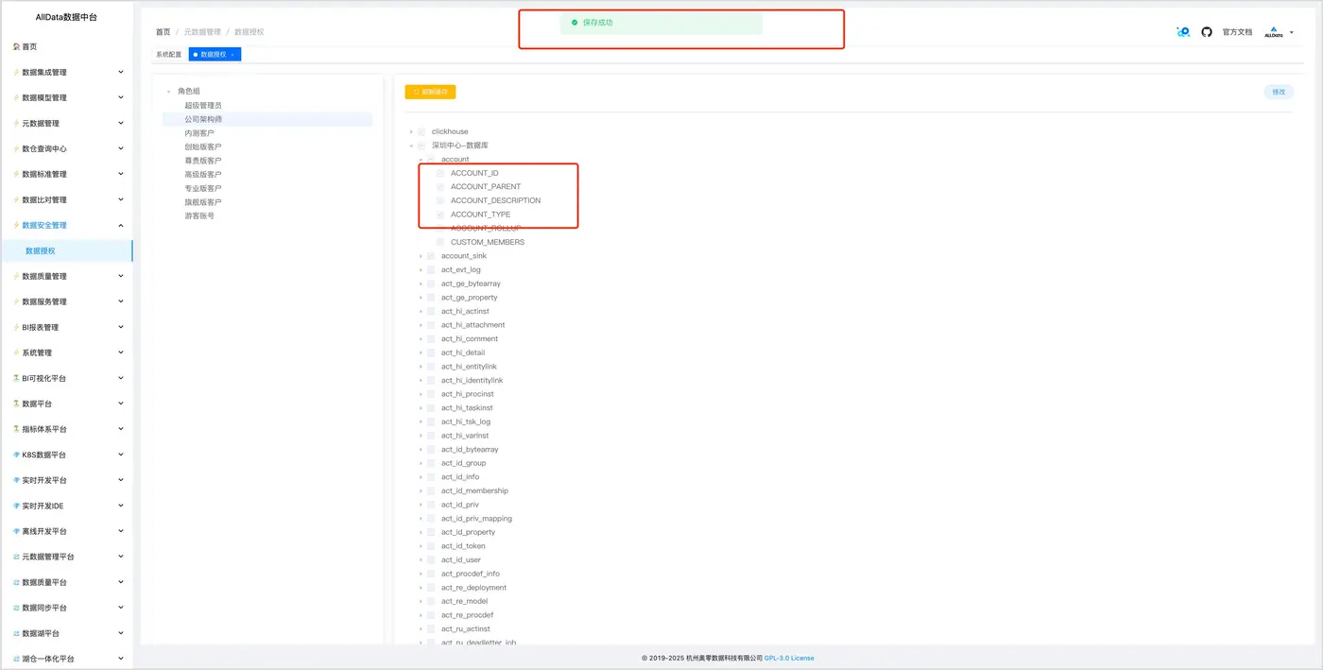This screenshot has height=670, width=1323.
Task: Click the icon beside 实时开发平台
Action: (x=16, y=480)
